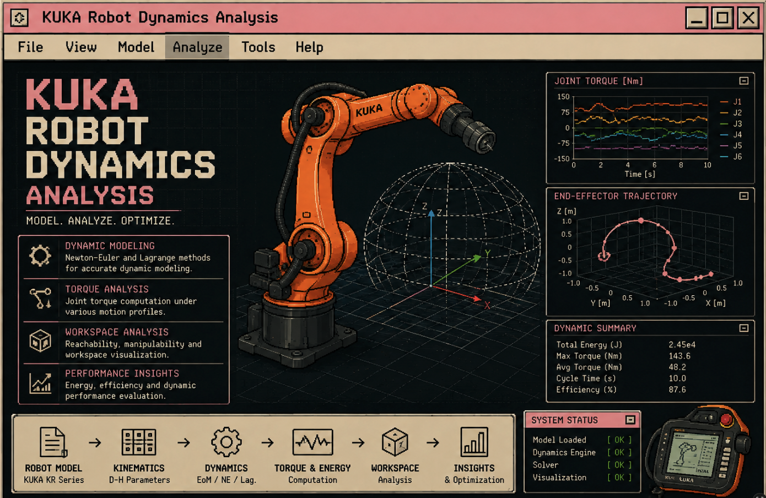Open the View menu
This screenshot has width=766, height=498.
point(81,47)
